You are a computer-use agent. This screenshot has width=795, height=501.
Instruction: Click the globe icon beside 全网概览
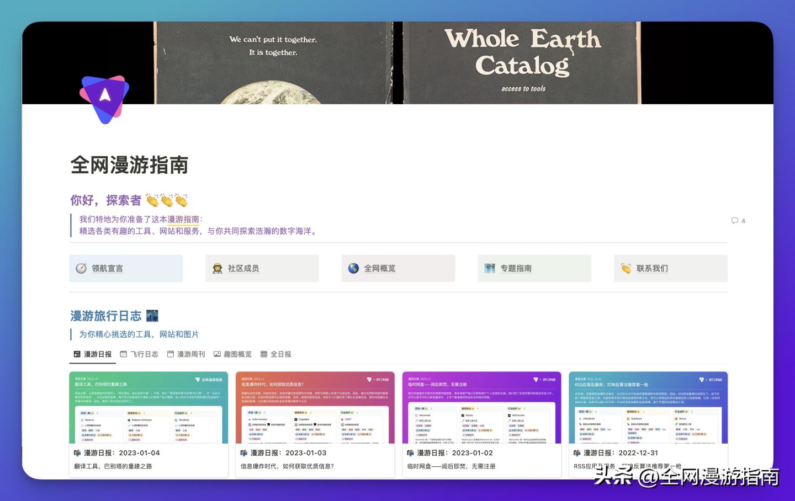353,268
